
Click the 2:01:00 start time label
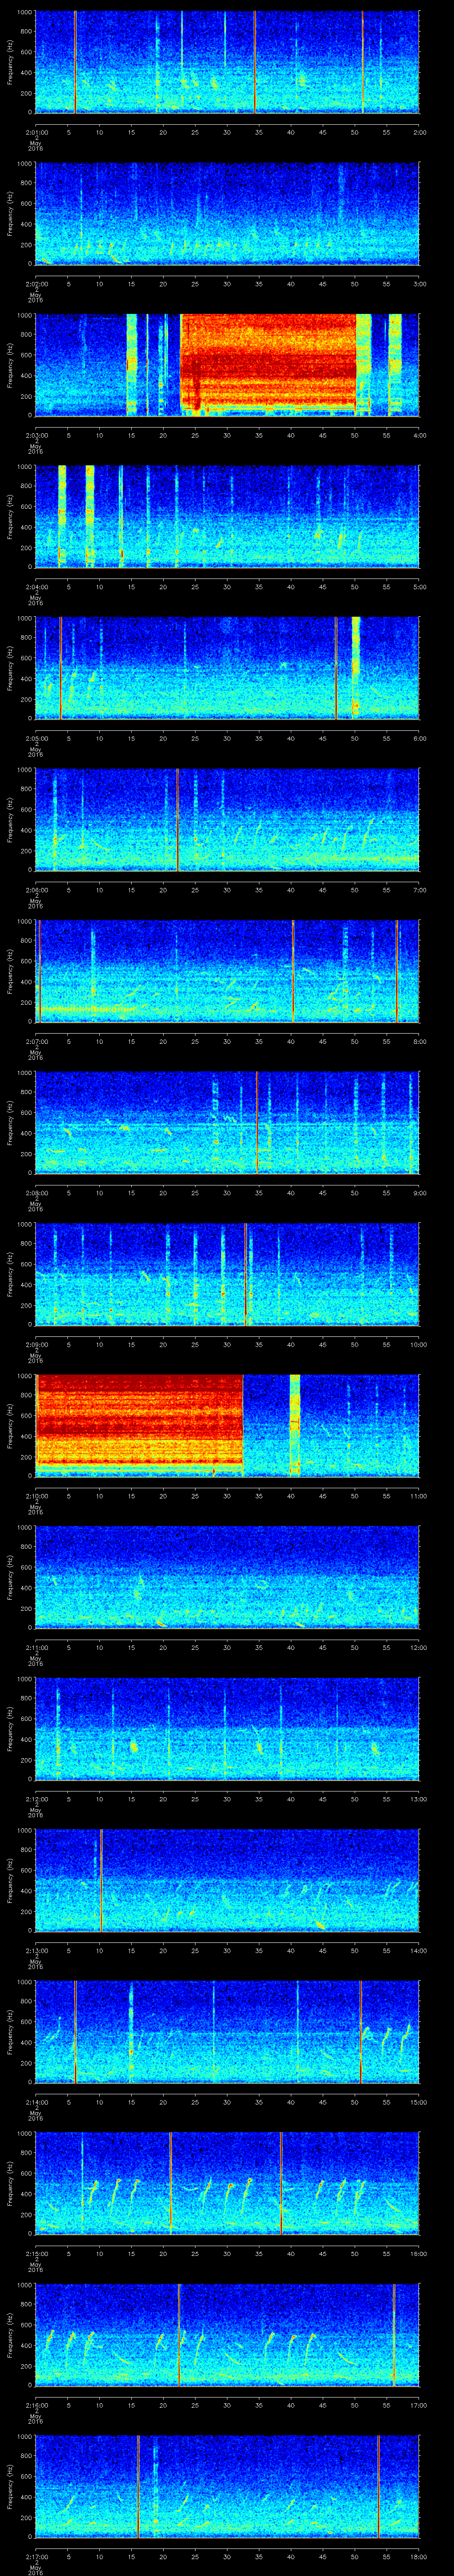pos(36,132)
